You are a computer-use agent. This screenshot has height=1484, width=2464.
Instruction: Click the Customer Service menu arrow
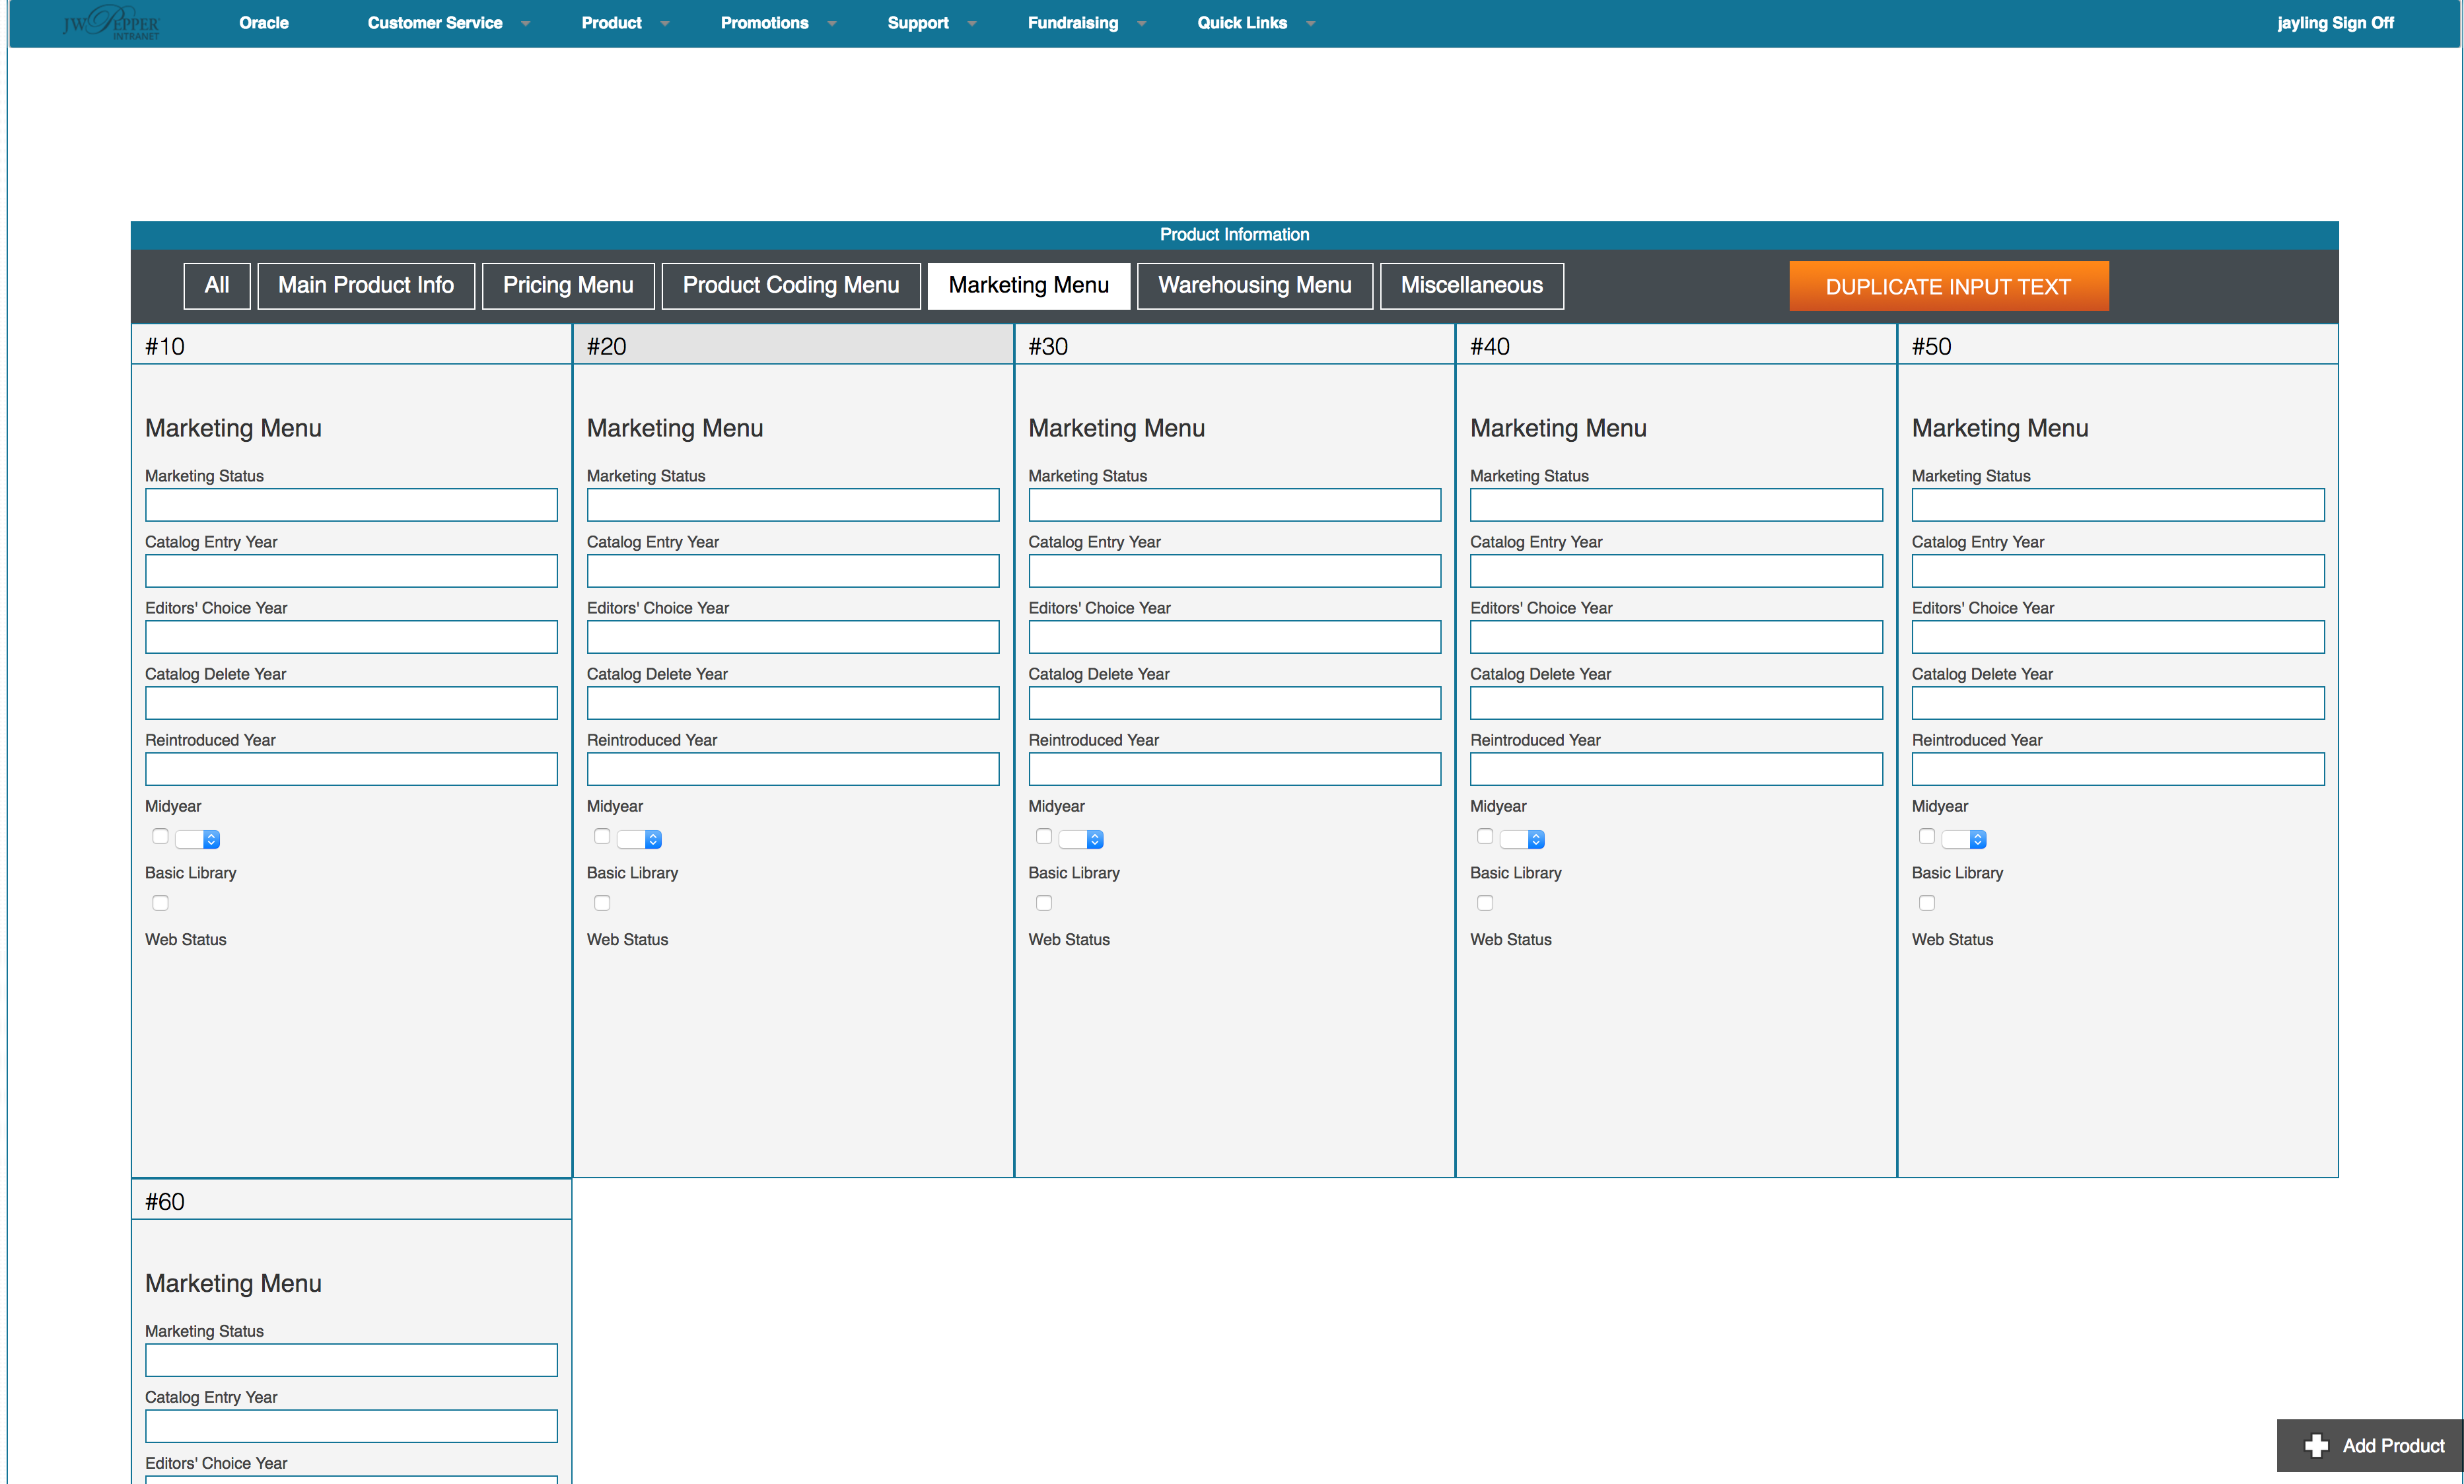click(526, 24)
